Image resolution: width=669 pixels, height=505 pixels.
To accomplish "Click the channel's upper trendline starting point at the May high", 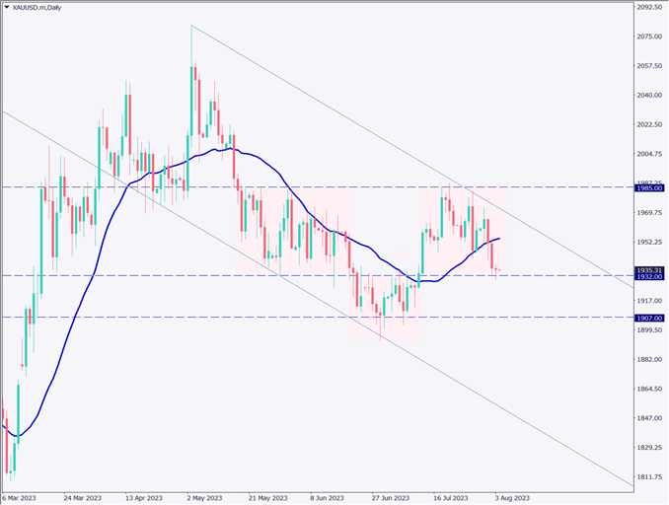I will coord(191,26).
